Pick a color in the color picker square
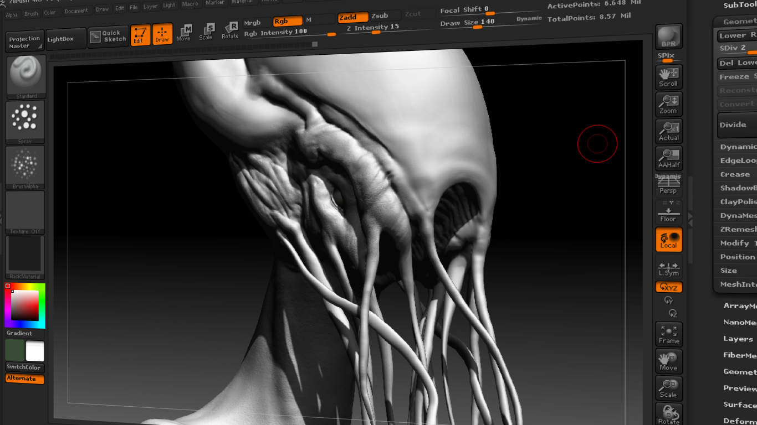The height and width of the screenshot is (425, 757). [25, 305]
